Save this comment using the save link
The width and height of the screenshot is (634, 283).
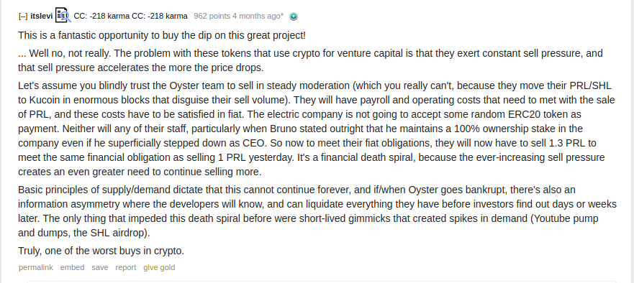click(x=100, y=267)
